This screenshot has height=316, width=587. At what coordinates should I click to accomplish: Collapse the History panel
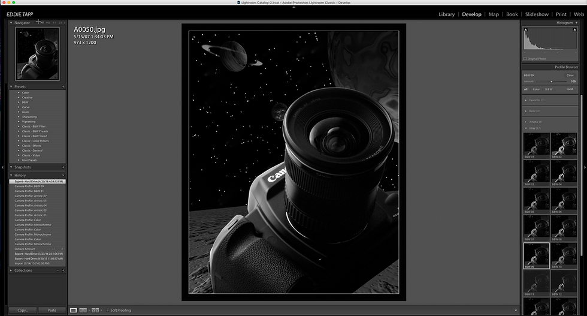[11, 176]
